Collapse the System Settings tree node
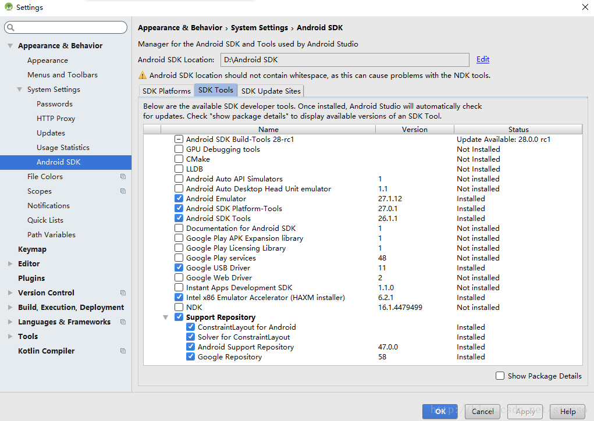Image resolution: width=594 pixels, height=421 pixels. click(19, 90)
